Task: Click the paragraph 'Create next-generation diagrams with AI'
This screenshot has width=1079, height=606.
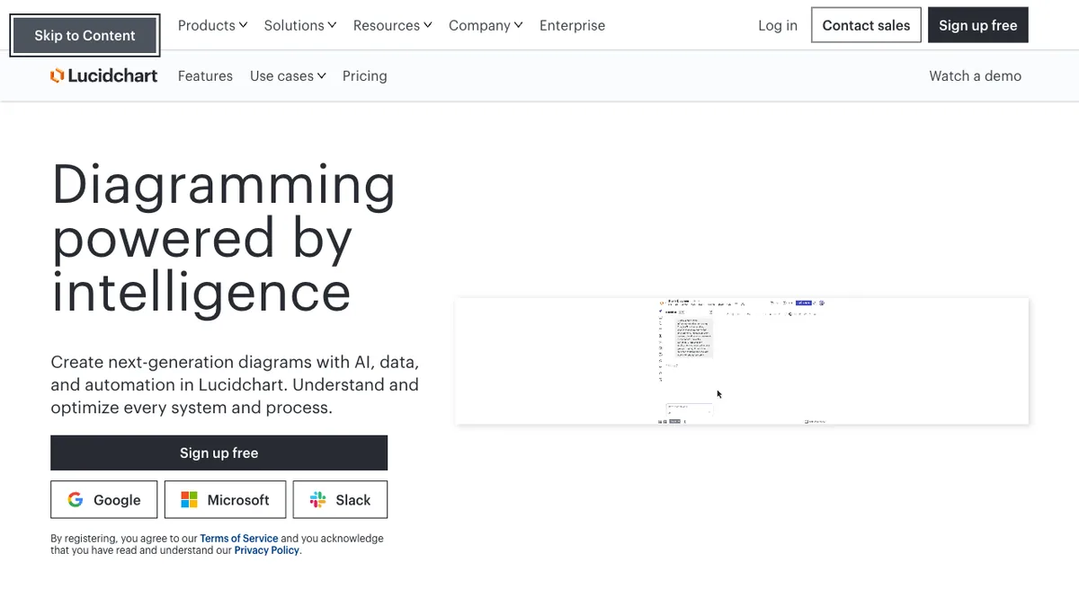Action: (235, 385)
